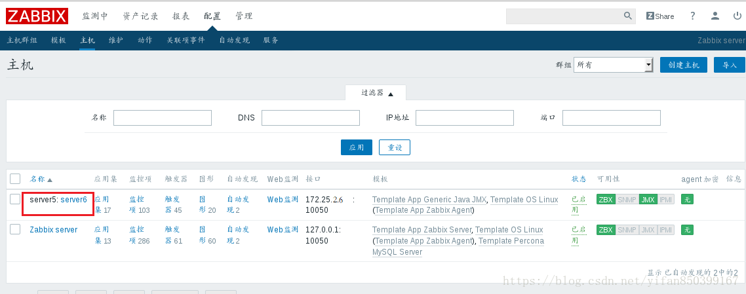Click ZBX availability badge for Zabbix server
The height and width of the screenshot is (294, 746).
(x=606, y=230)
